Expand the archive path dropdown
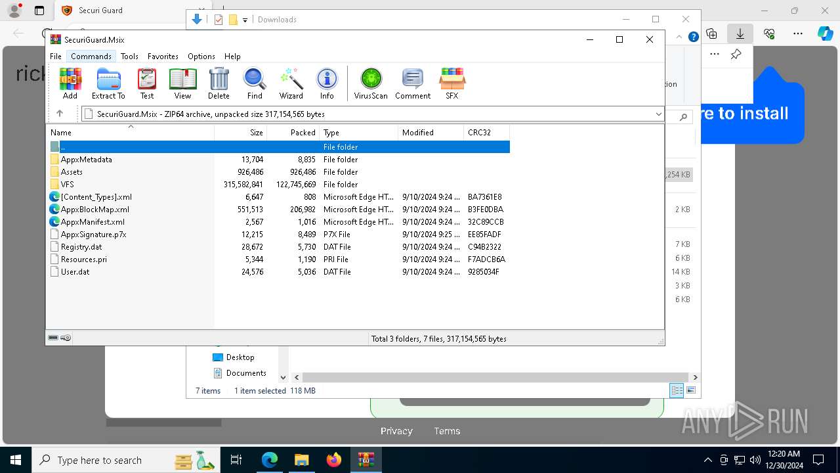Viewport: 840px width, 473px height. point(658,114)
